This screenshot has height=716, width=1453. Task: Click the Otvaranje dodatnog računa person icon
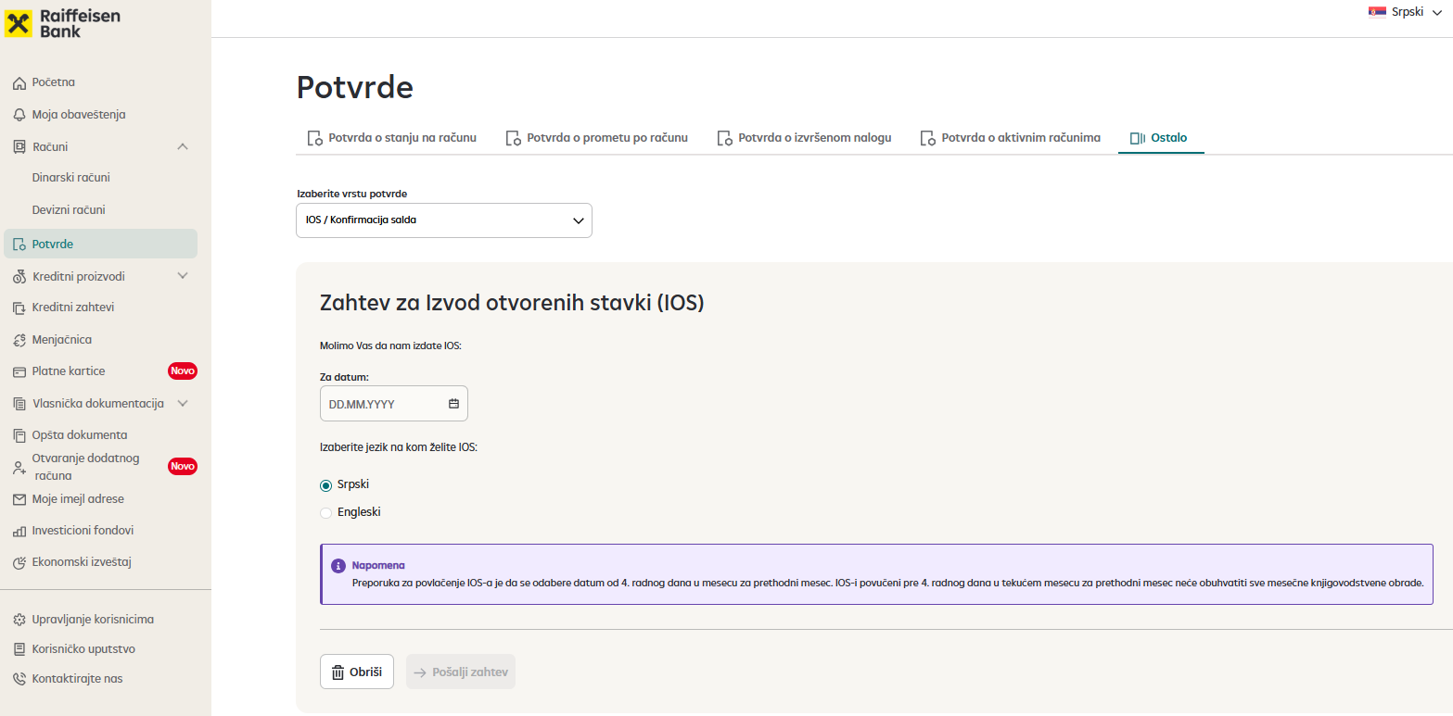(19, 468)
